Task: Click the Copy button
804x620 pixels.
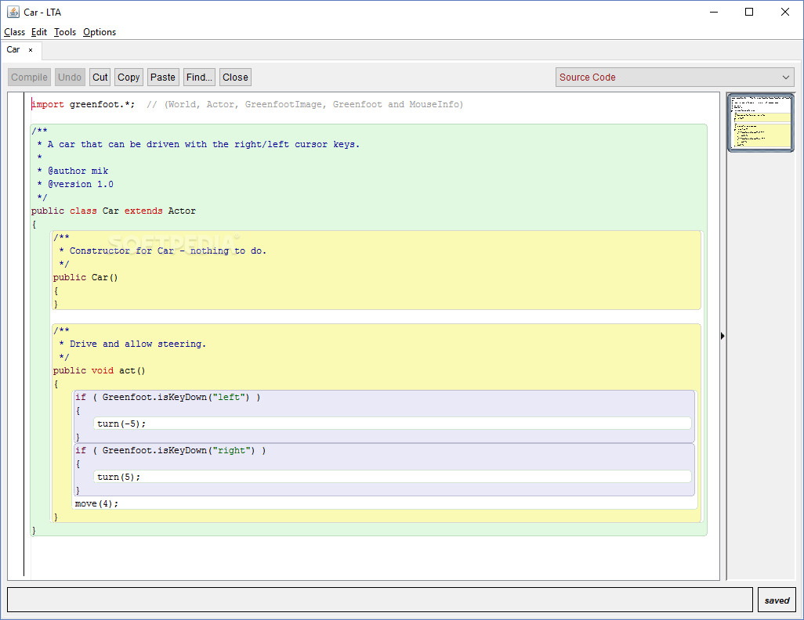Action: [129, 77]
